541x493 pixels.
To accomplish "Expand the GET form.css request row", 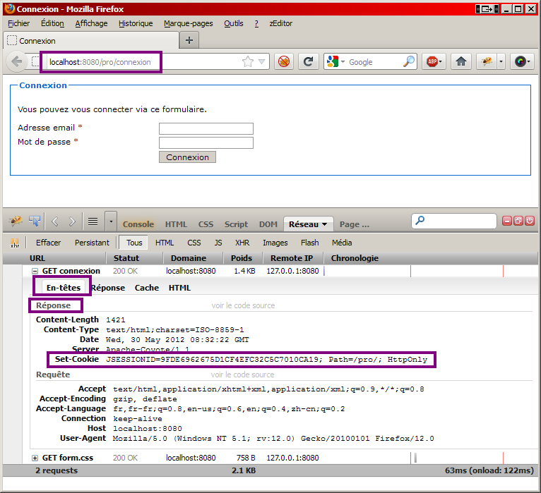I will [x=35, y=458].
